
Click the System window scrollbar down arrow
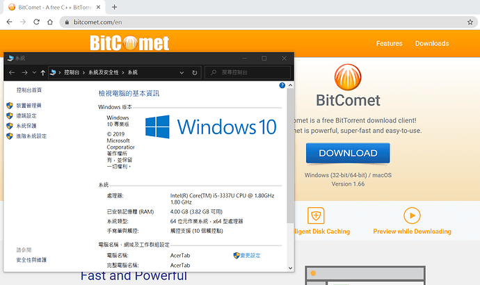[x=290, y=268]
